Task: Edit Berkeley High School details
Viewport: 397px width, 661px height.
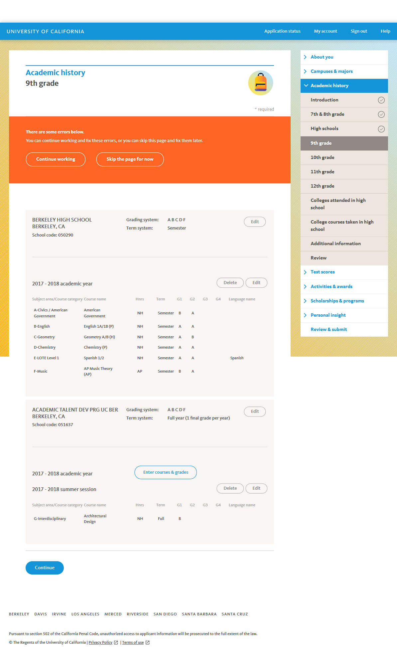Action: point(255,222)
